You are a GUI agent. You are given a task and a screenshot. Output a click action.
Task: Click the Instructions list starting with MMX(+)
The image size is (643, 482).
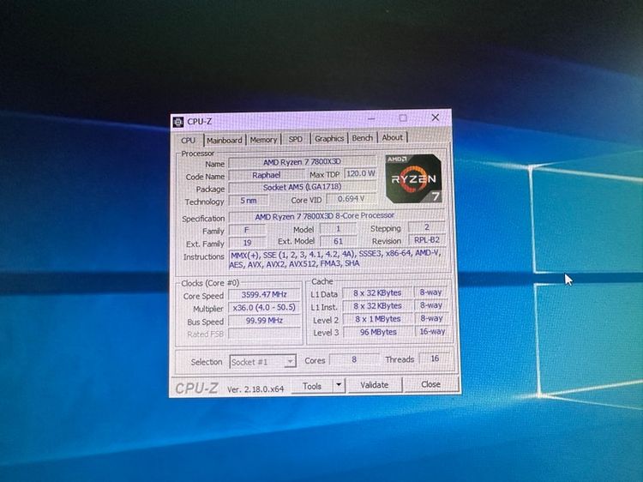pyautogui.click(x=336, y=259)
